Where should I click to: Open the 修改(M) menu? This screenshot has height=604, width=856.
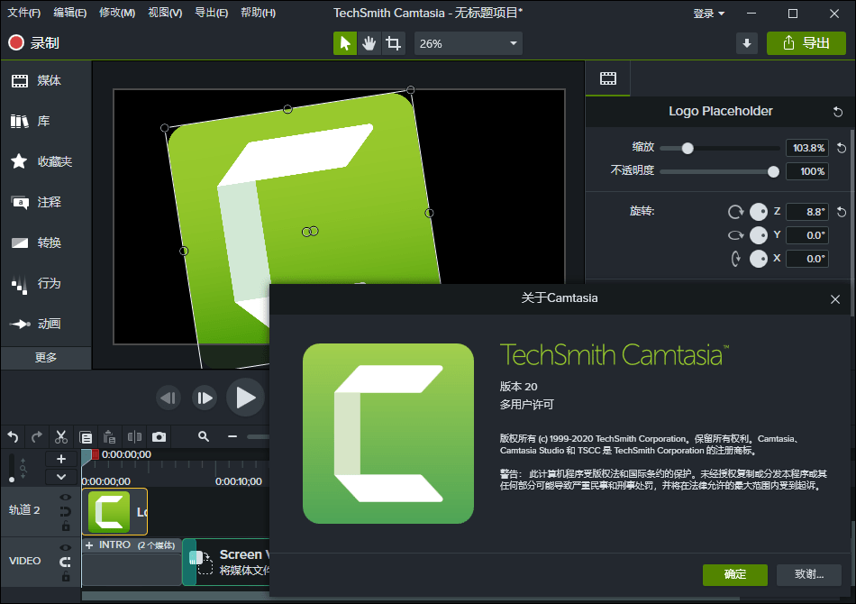point(117,13)
